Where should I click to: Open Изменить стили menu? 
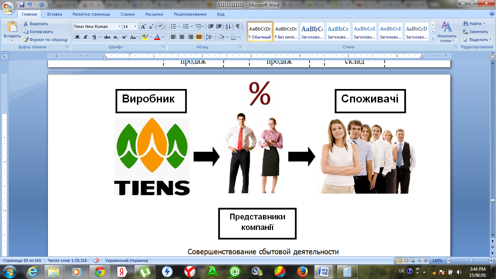[x=447, y=32]
